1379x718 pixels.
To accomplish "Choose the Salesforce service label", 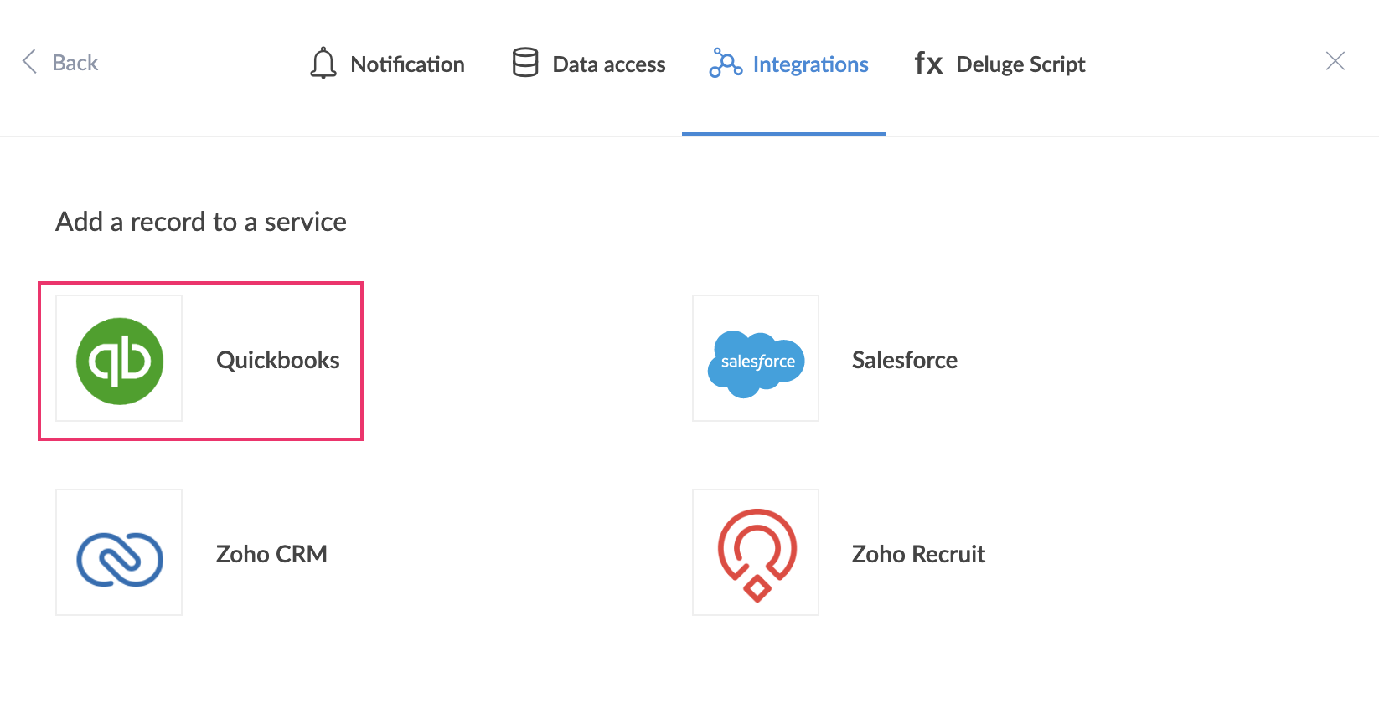I will click(x=905, y=360).
